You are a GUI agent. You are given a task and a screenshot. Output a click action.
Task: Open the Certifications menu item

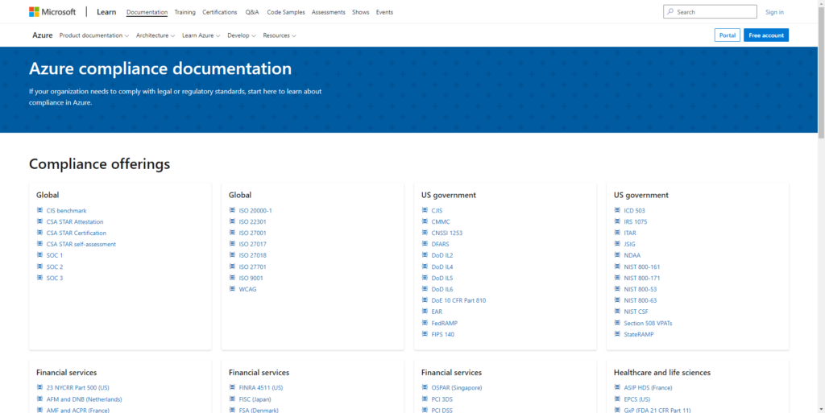pyautogui.click(x=219, y=12)
